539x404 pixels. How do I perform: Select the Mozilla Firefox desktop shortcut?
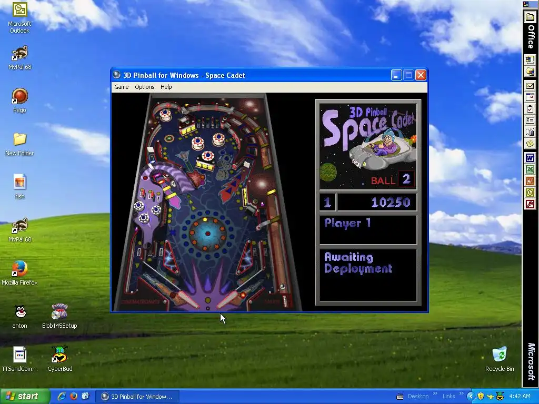pyautogui.click(x=19, y=273)
